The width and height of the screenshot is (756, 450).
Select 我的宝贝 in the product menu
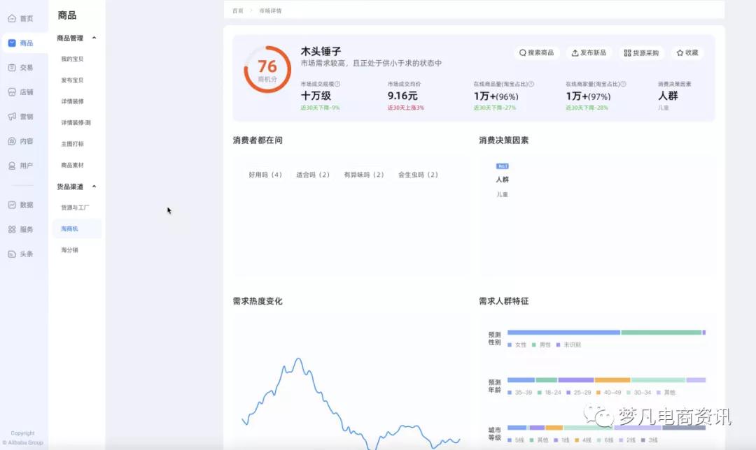tap(72, 59)
